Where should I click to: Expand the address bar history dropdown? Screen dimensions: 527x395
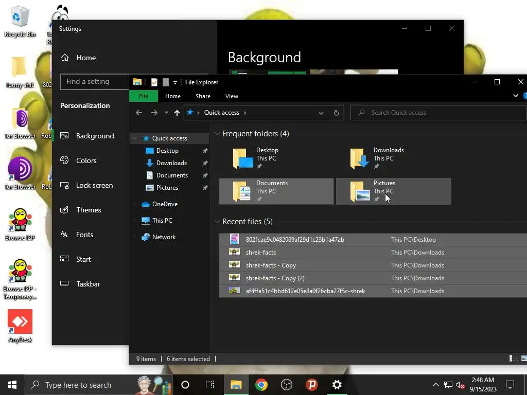point(321,113)
